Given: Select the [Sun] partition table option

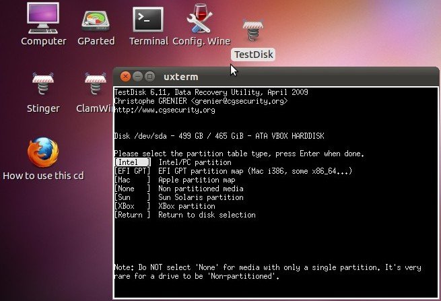Looking at the screenshot, I should [x=133, y=197].
